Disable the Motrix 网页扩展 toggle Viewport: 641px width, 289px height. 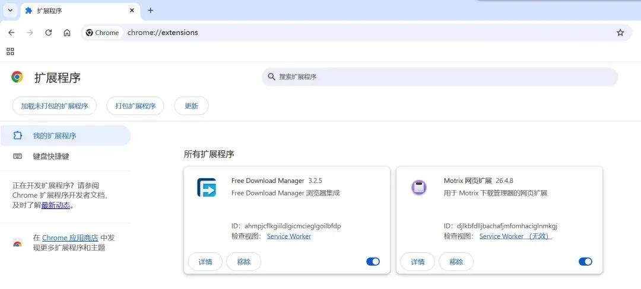pos(585,262)
